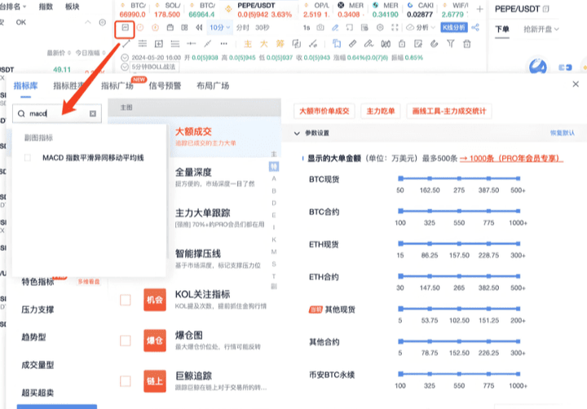The height and width of the screenshot is (409, 587).
Task: Select the ruler measure tool
Action: click(353, 44)
